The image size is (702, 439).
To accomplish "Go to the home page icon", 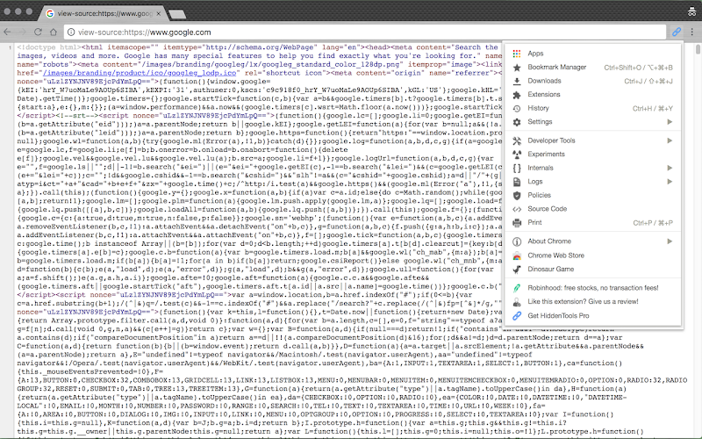I will pos(54,32).
